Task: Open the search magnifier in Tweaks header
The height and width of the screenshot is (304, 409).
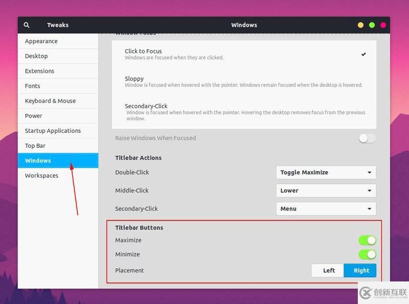Action: [x=26, y=25]
